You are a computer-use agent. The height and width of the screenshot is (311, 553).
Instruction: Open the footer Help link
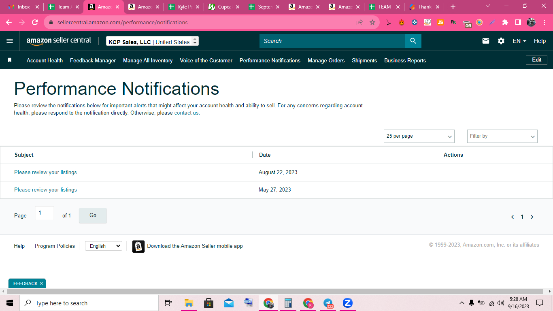click(19, 246)
